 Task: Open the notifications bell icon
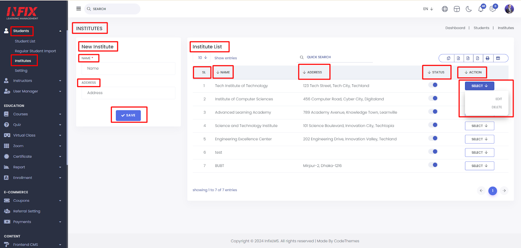point(481,9)
